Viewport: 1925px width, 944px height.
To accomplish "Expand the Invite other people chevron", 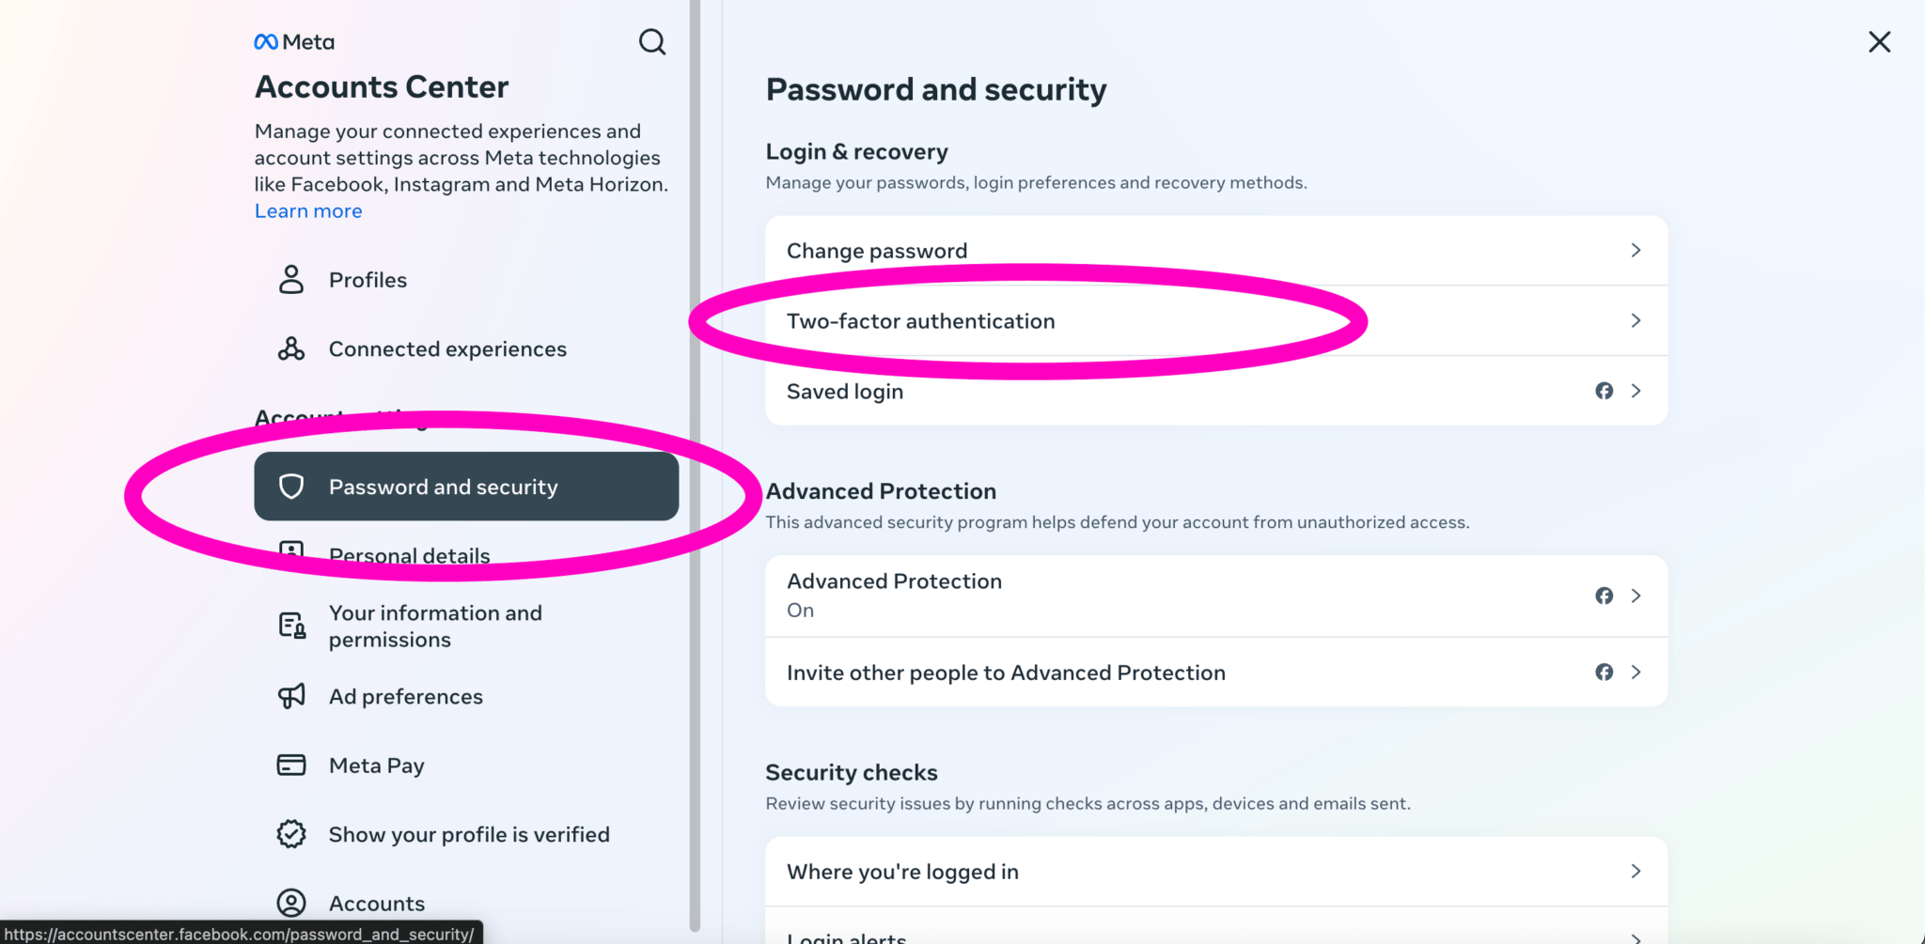I will coord(1635,672).
